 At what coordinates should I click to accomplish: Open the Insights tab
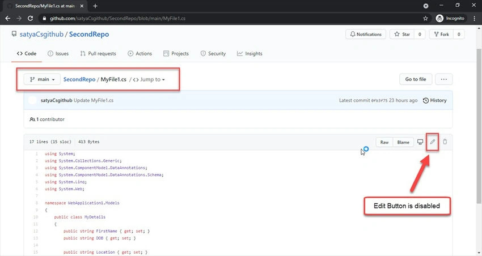[x=250, y=53]
